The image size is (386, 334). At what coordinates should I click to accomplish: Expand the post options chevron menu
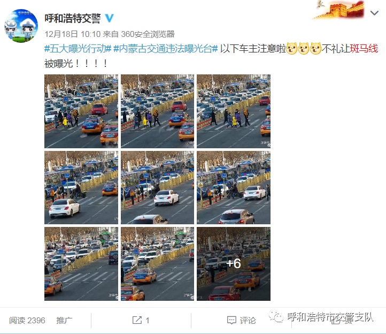tap(374, 13)
